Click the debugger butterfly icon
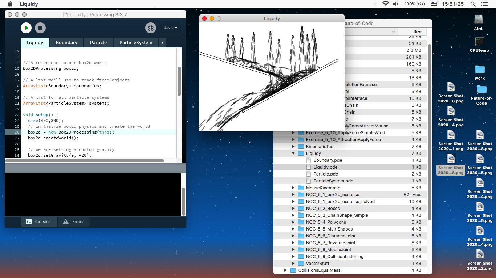The height and width of the screenshot is (278, 496). coord(150,28)
